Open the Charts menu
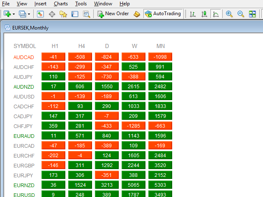Image resolution: width=263 pixels, height=197 pixels. click(61, 4)
